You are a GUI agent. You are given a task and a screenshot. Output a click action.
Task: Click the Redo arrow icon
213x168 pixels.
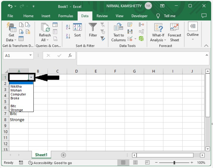point(22,6)
